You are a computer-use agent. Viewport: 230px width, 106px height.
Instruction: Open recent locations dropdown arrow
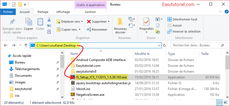tap(20, 46)
